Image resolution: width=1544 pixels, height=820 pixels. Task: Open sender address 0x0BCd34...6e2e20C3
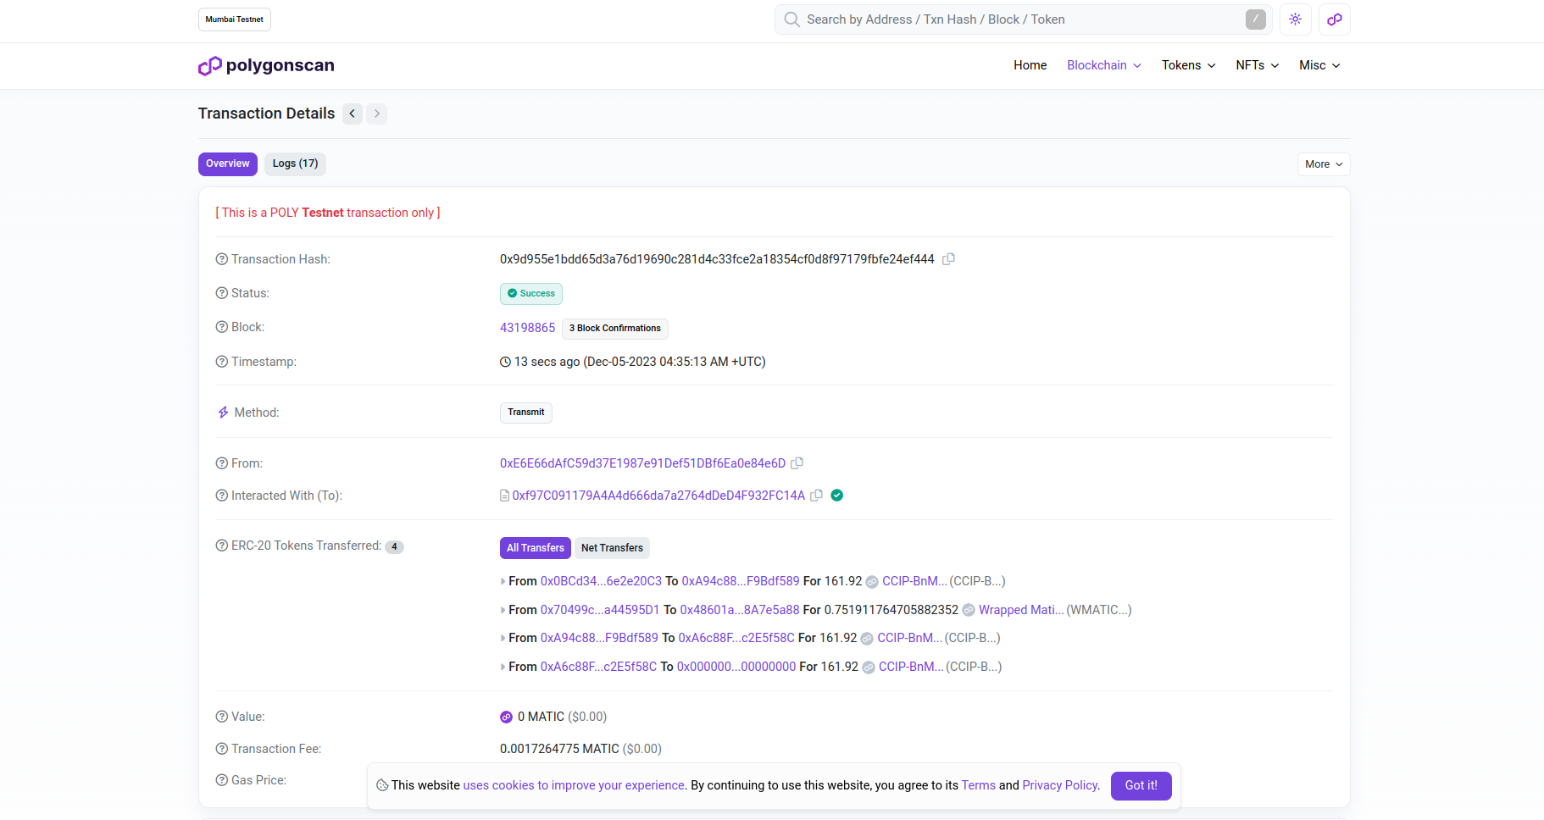601,581
